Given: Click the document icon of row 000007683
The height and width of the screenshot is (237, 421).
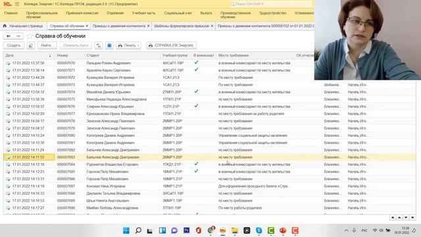Looking at the screenshot, I should pyautogui.click(x=8, y=157).
